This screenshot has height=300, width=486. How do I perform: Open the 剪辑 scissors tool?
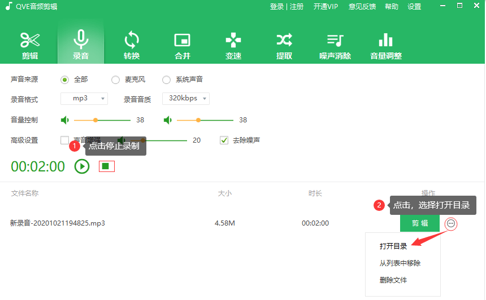pyautogui.click(x=30, y=45)
